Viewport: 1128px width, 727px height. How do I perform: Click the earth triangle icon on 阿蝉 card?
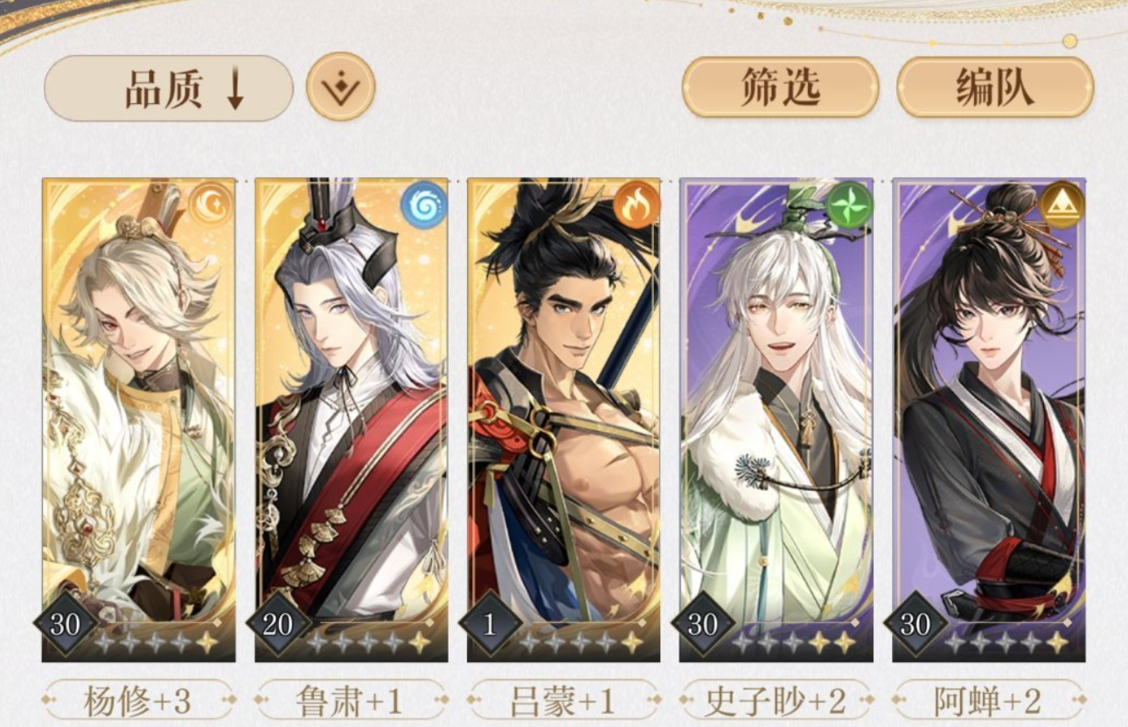coord(1062,204)
